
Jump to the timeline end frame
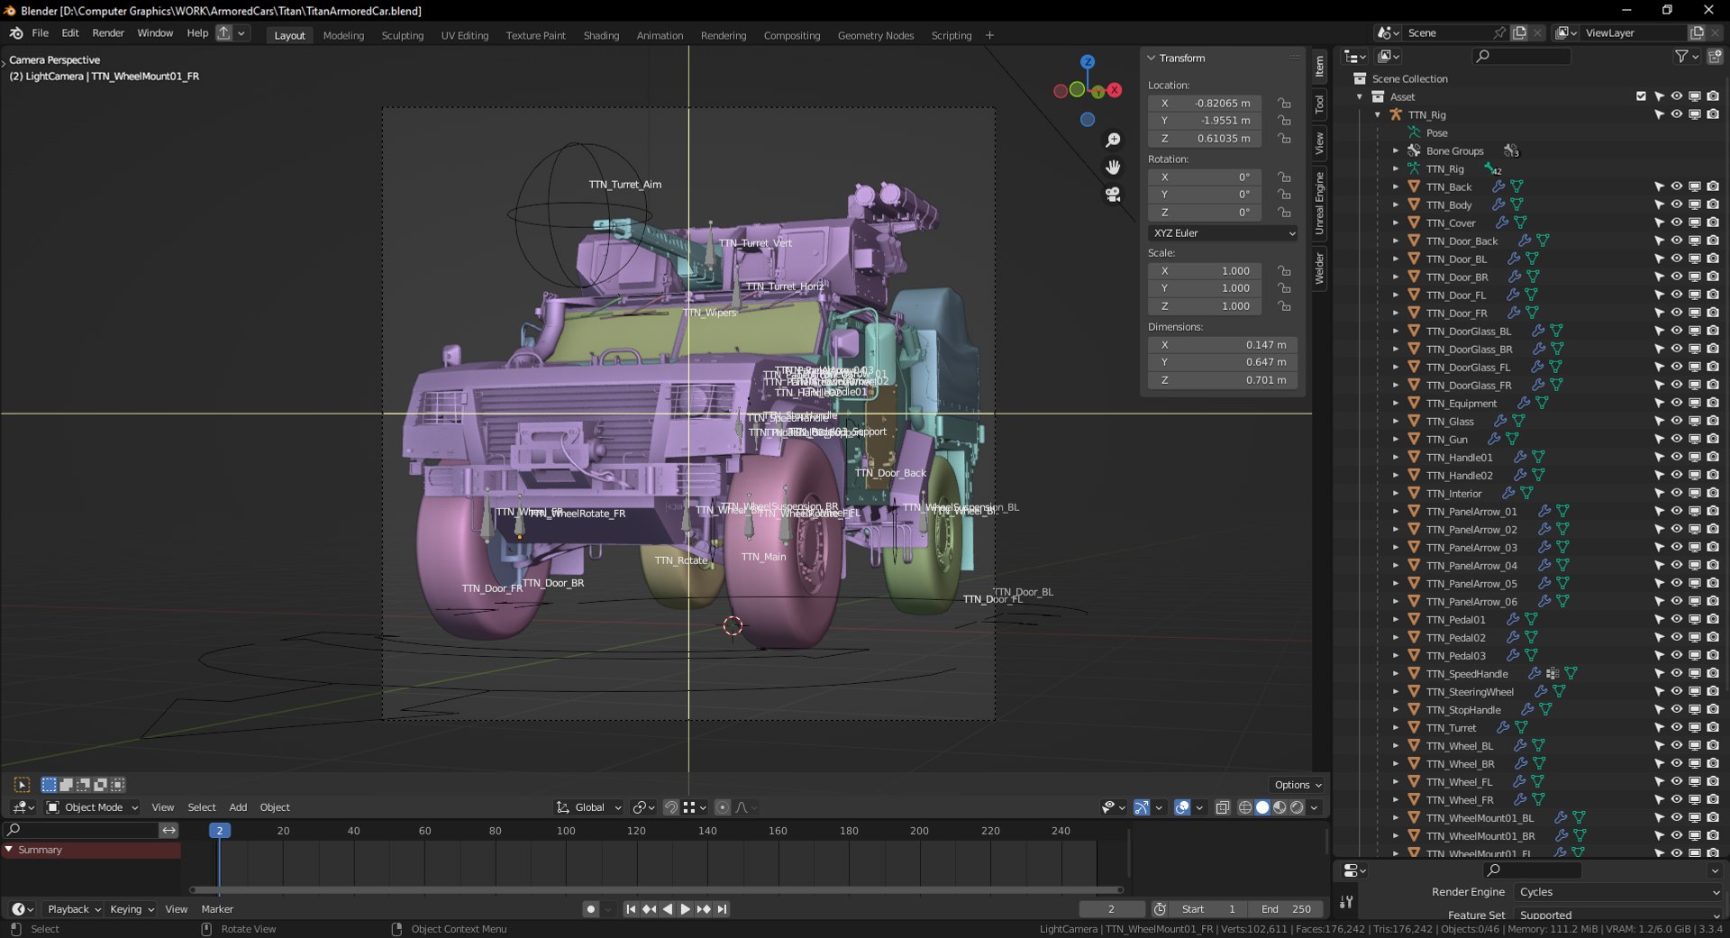click(723, 909)
